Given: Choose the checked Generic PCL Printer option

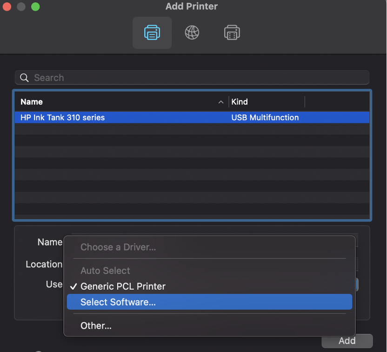Looking at the screenshot, I should [123, 286].
